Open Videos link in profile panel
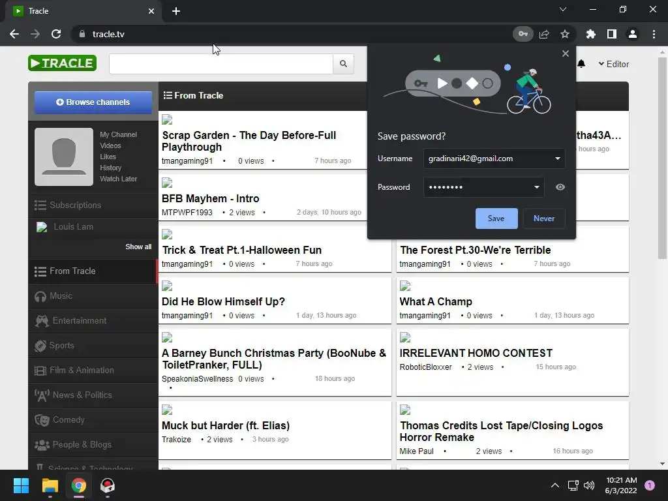Viewport: 668px width, 501px height. pos(110,145)
